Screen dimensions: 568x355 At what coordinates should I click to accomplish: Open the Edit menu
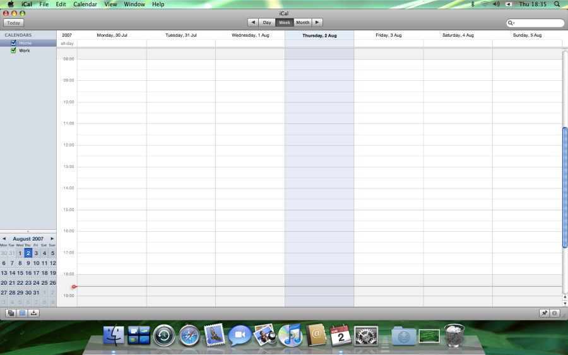pyautogui.click(x=61, y=4)
